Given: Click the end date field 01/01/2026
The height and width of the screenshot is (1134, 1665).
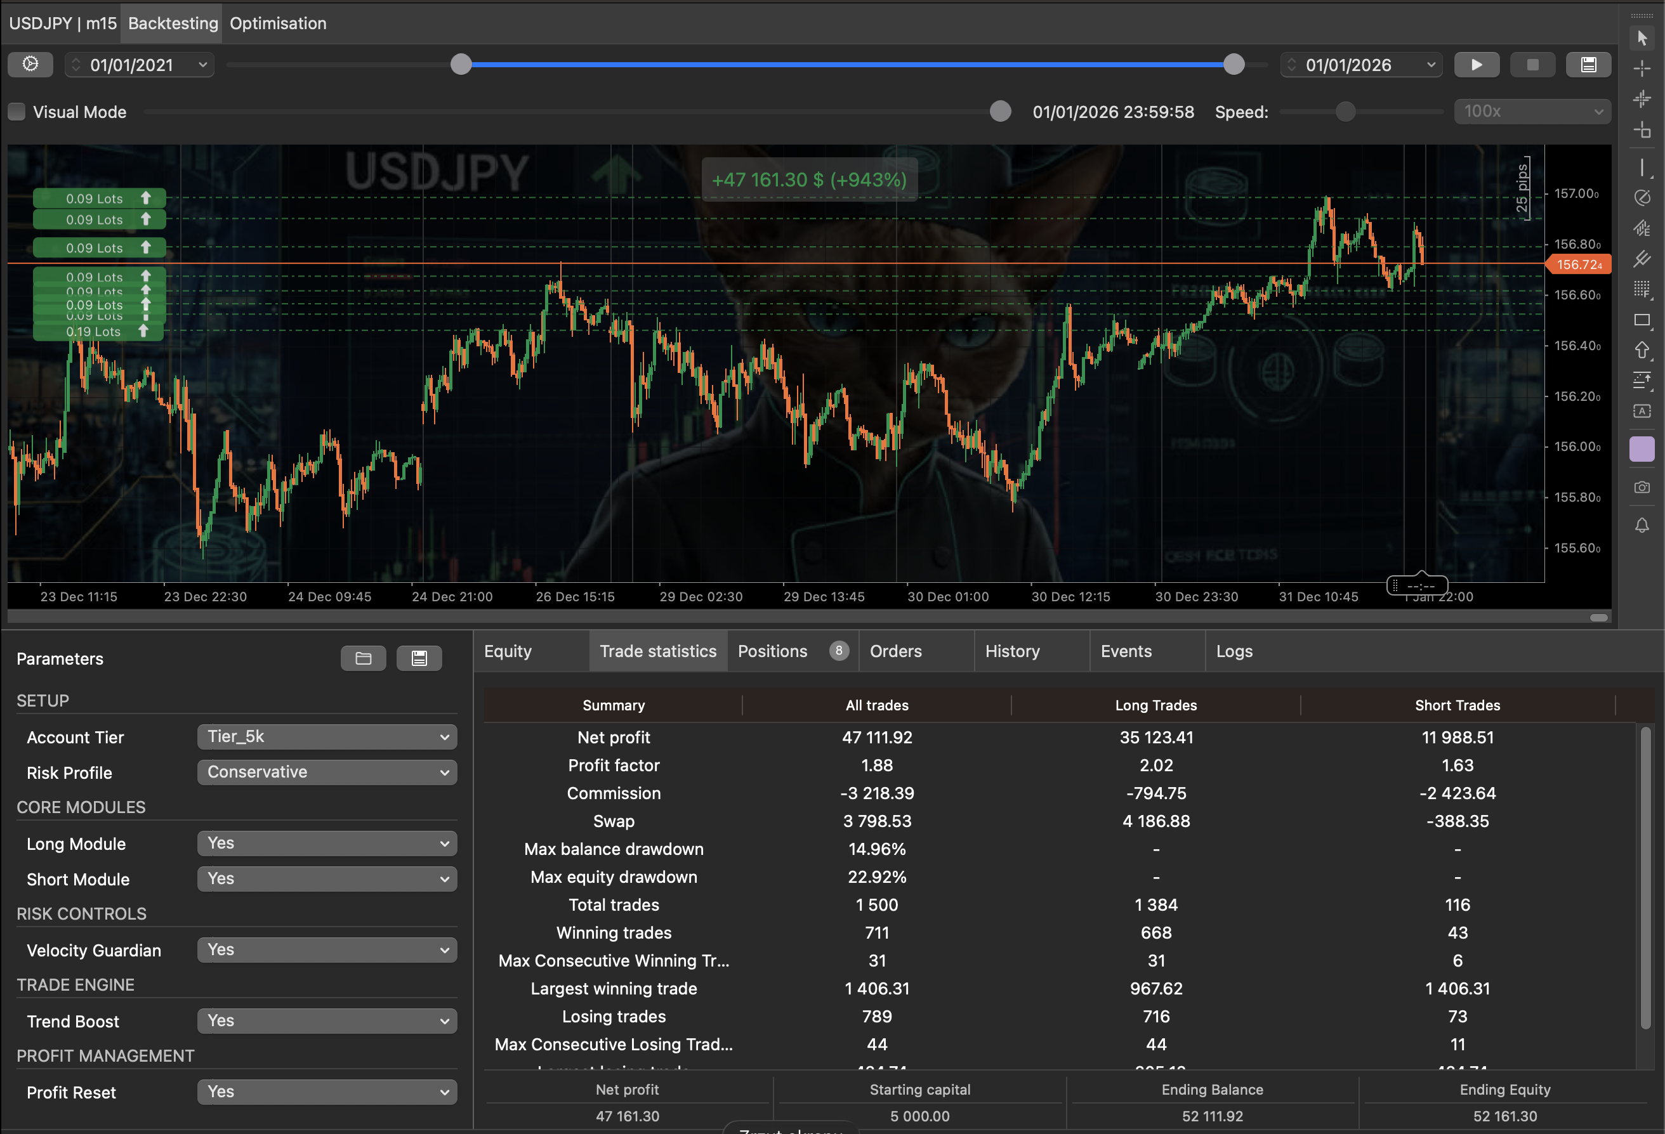Looking at the screenshot, I should pos(1360,65).
